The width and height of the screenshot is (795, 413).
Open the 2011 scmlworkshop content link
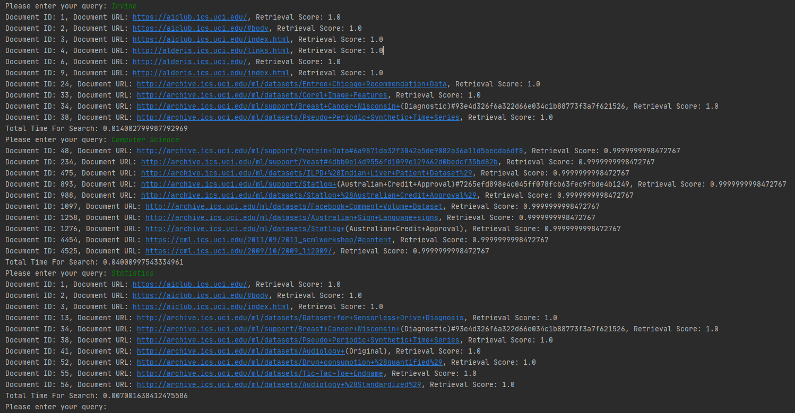pos(271,240)
